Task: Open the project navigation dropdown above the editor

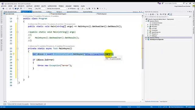Action: (27, 14)
